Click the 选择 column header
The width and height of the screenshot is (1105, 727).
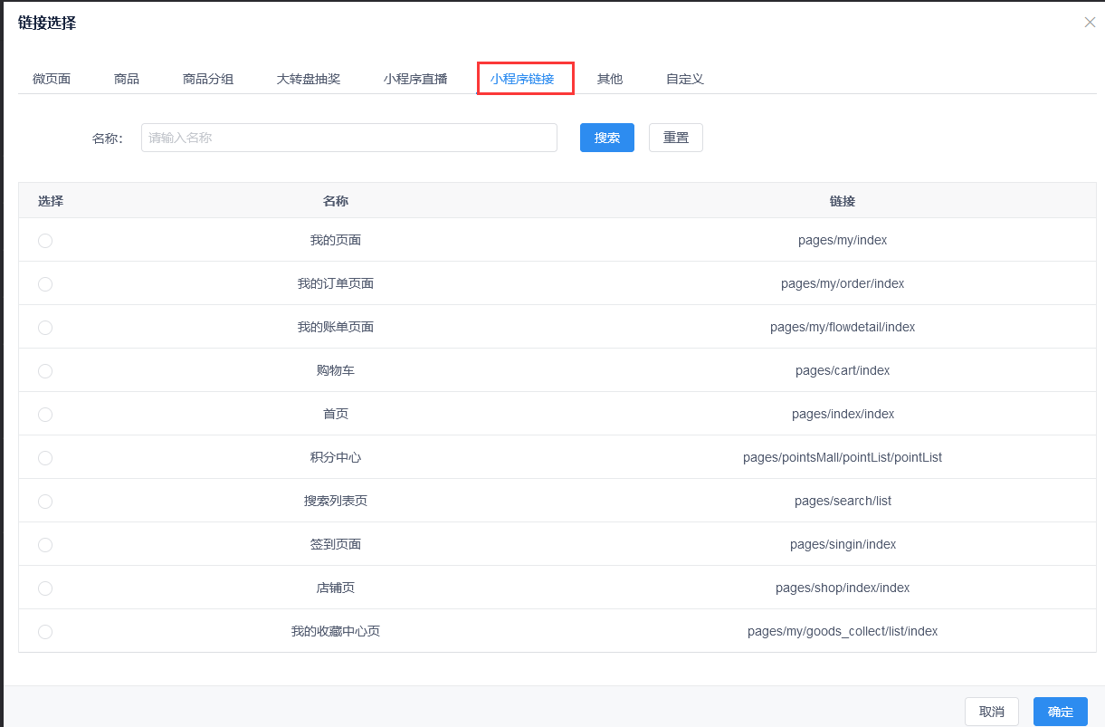tap(51, 201)
